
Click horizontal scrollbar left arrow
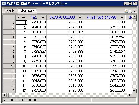coord(5,95)
